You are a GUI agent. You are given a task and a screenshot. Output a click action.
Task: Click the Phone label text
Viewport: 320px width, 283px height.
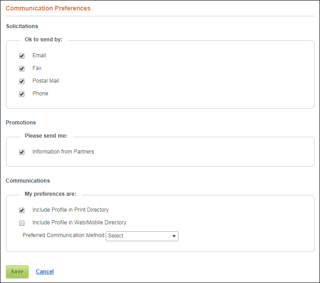[40, 94]
